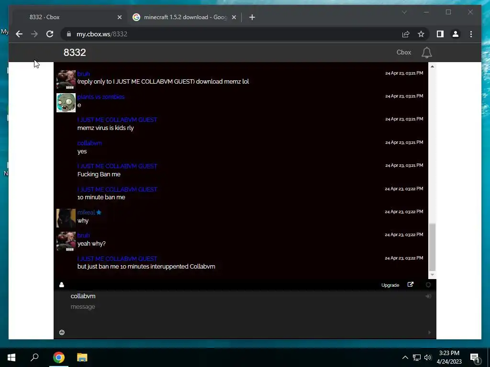Click username above '10 minute ban me'
490x367 pixels.
[x=117, y=189]
